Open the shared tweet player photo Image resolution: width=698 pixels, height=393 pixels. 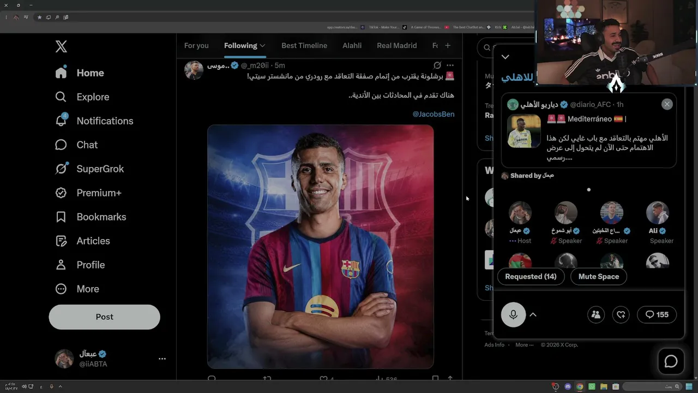point(524,131)
